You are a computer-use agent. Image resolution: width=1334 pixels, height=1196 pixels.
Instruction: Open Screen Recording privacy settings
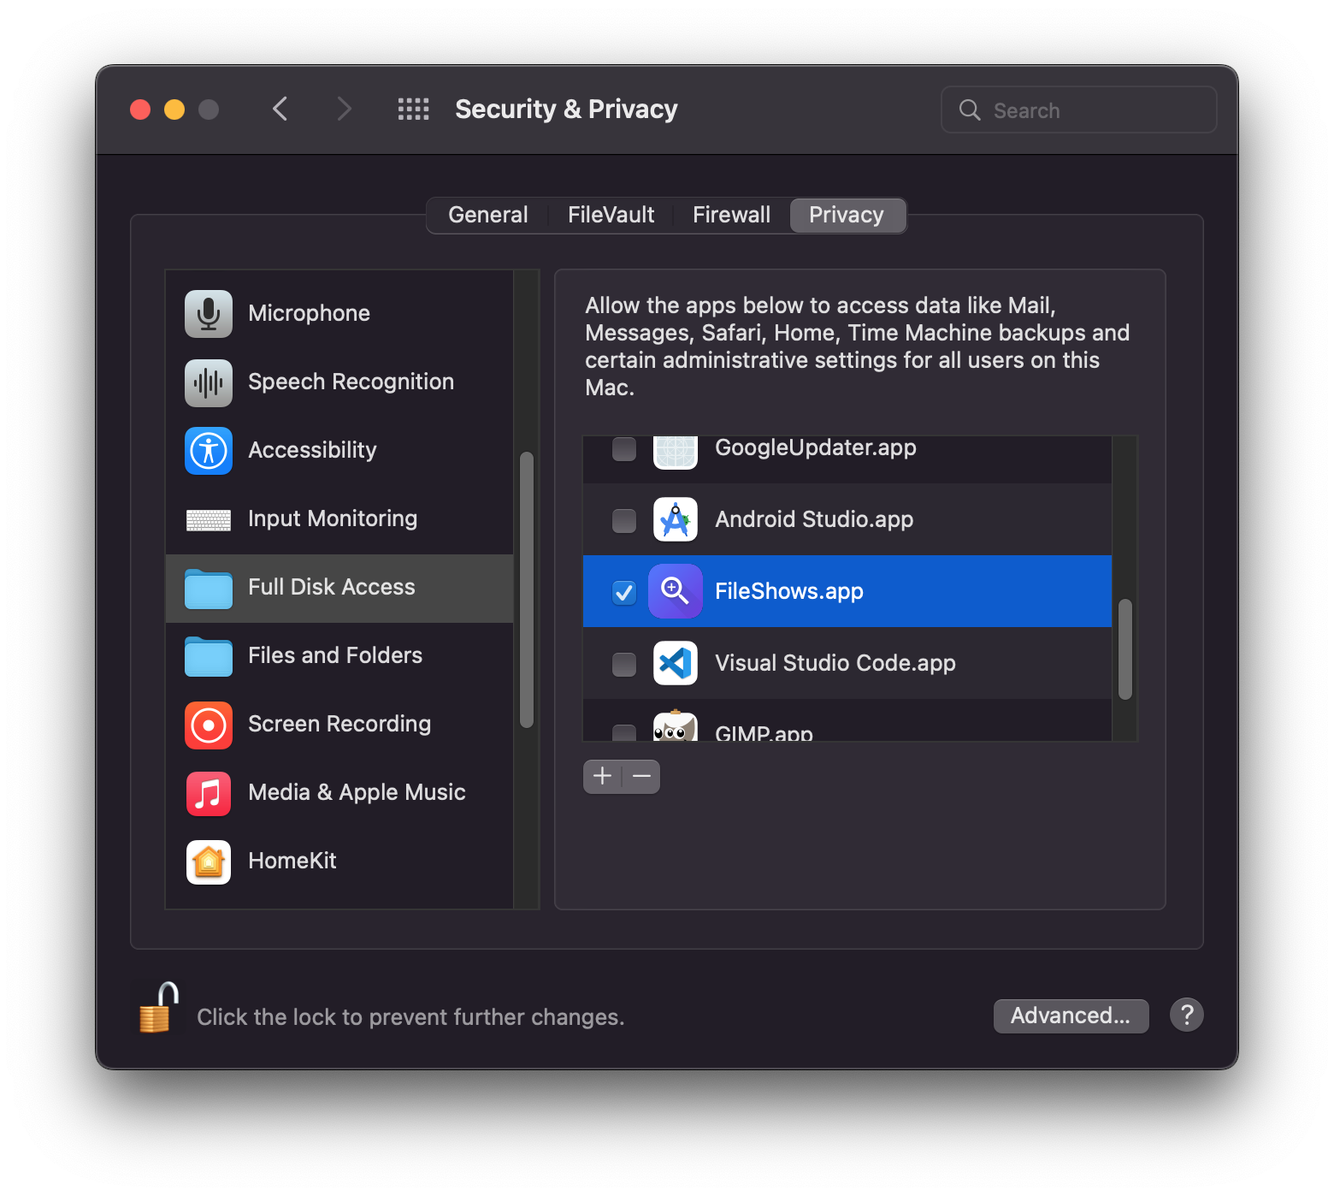tap(339, 725)
